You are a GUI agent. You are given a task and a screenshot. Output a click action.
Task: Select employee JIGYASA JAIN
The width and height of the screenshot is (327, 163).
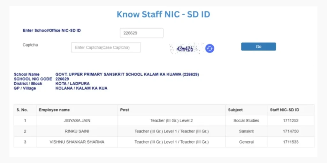(x=77, y=121)
